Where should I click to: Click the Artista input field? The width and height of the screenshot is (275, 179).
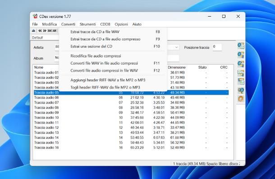click(57, 47)
